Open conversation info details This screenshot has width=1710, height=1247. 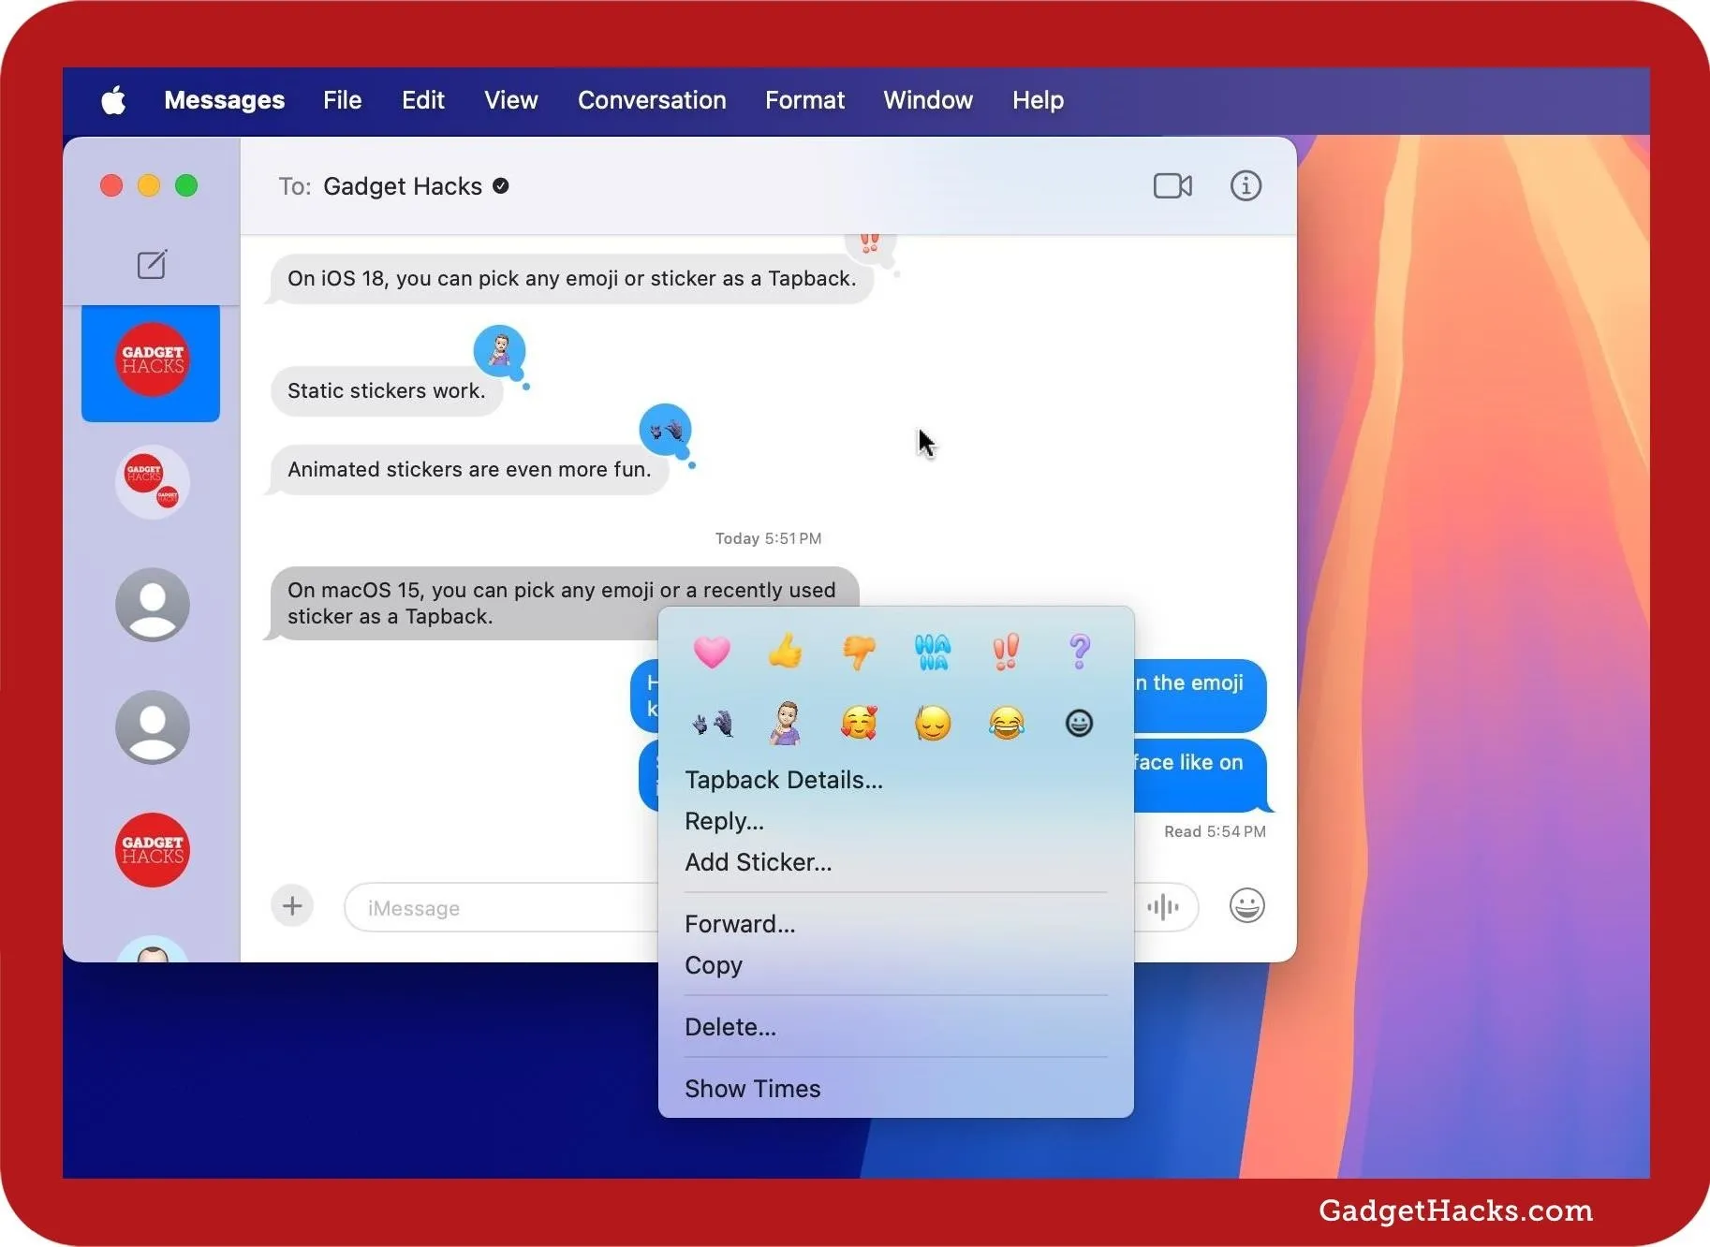[x=1246, y=186]
